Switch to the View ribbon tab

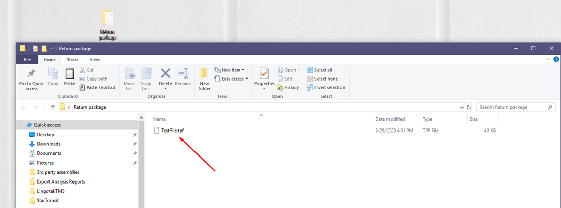95,60
